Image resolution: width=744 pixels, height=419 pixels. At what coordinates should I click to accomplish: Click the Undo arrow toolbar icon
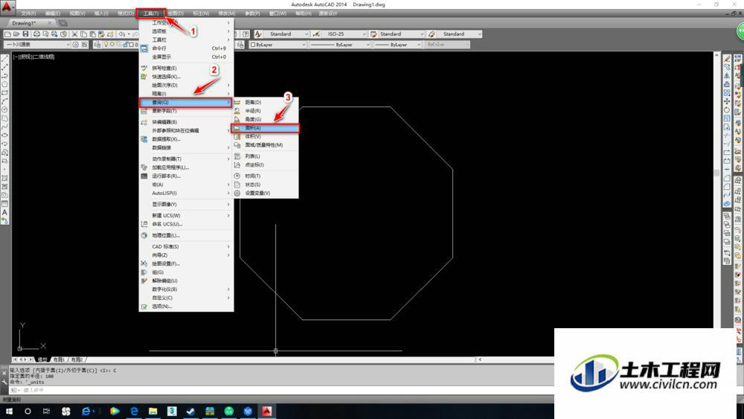122,34
